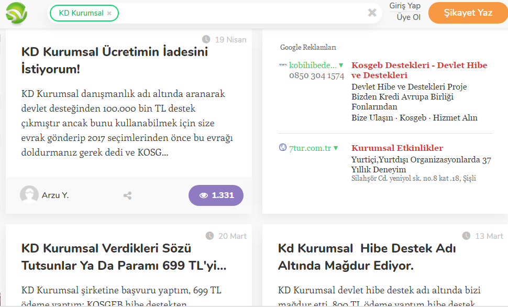The image size is (508, 307).
Task: Click the "Devlet Hibe ve Destekleri Proje" ad description
Action: pyautogui.click(x=409, y=96)
